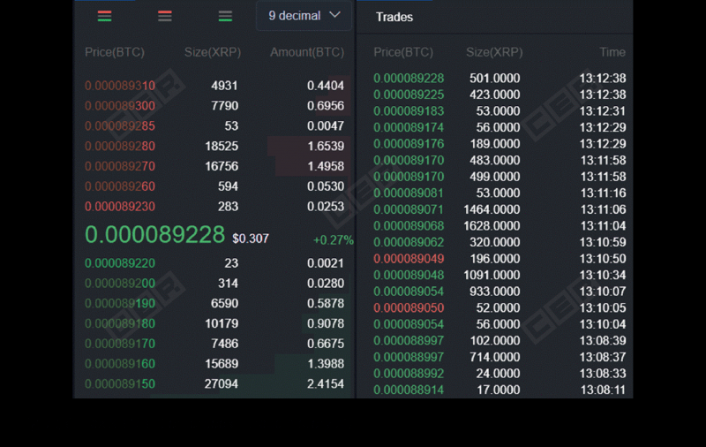Select bid price 0.000089160
This screenshot has height=447, width=706.
coord(120,364)
